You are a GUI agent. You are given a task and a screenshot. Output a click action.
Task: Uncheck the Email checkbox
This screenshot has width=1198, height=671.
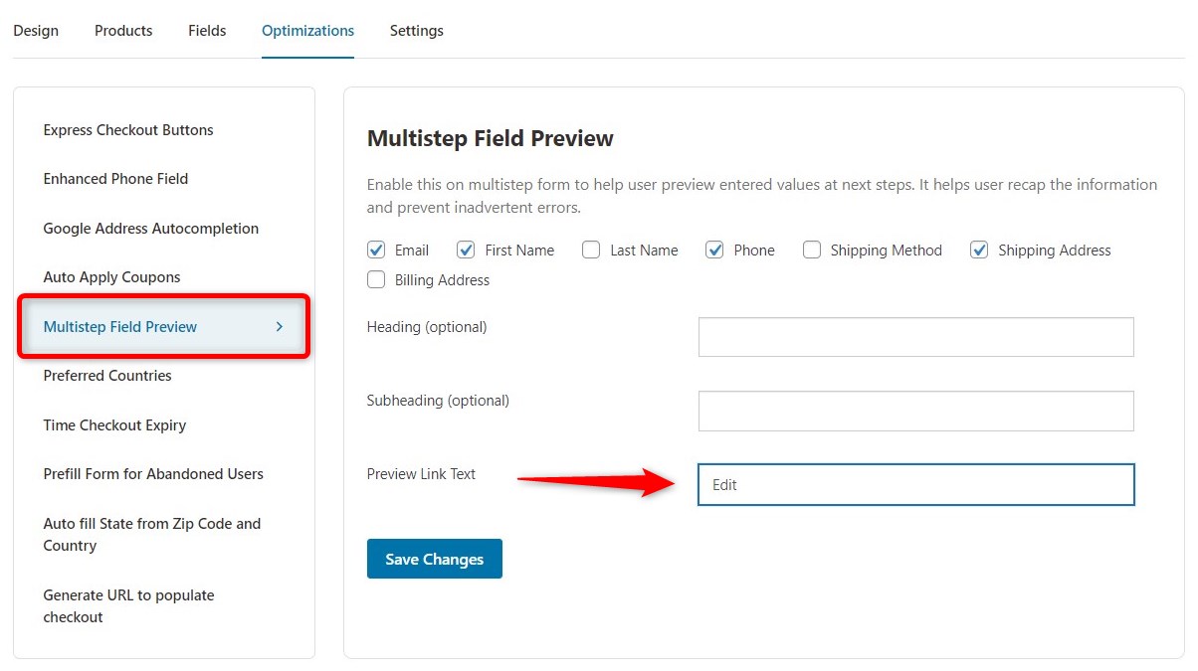tap(376, 250)
